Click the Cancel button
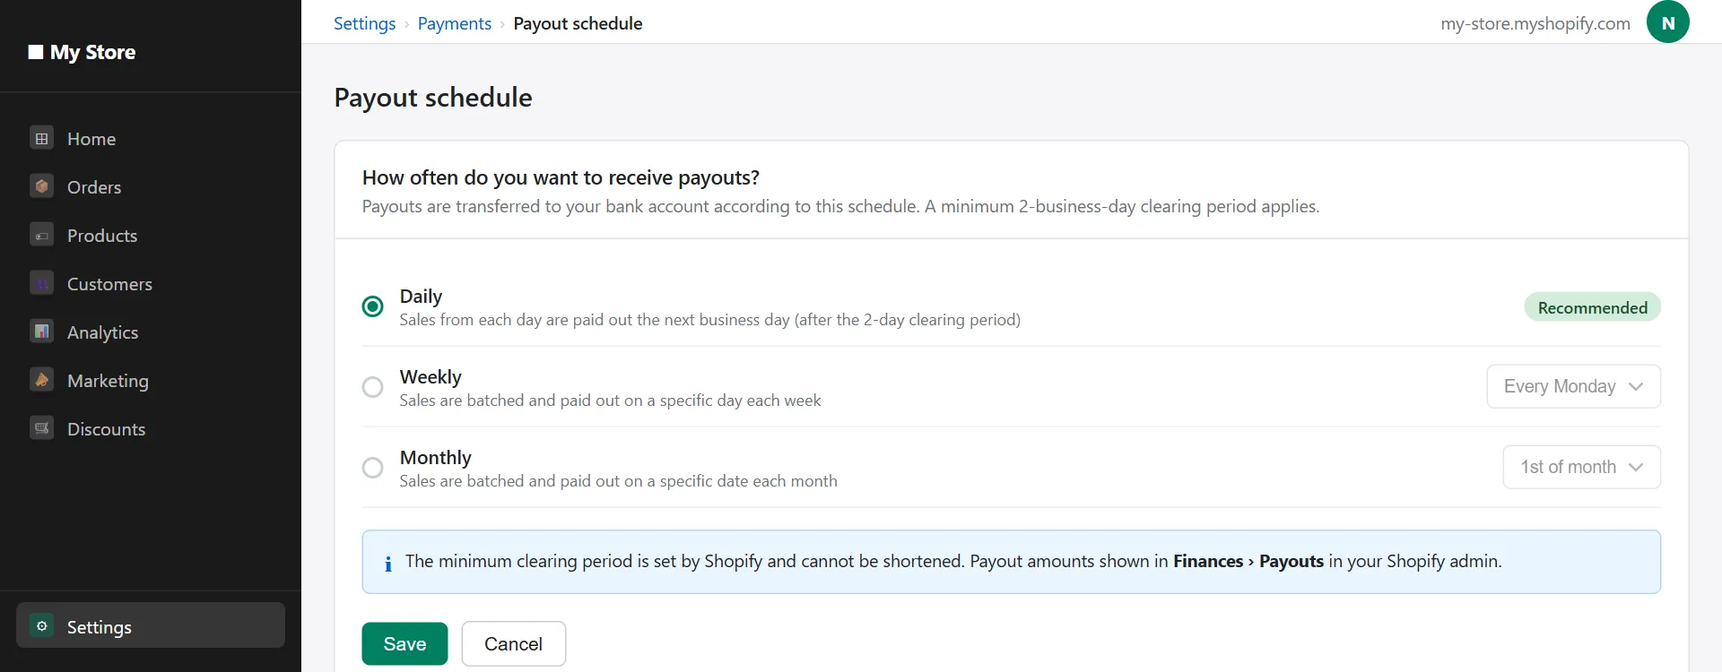This screenshot has height=672, width=1722. pos(513,643)
